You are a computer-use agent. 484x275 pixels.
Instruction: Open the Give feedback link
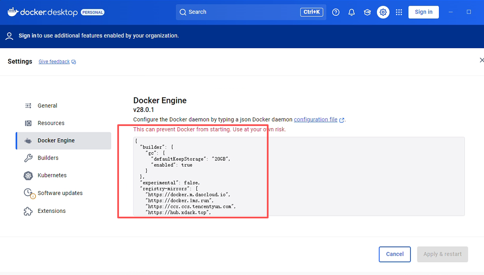(x=54, y=62)
